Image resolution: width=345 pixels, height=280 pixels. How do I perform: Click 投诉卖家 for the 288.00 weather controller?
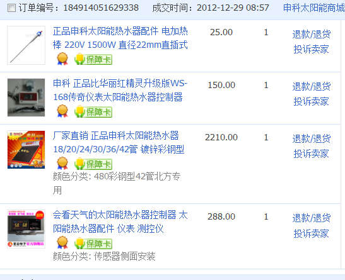click(312, 233)
